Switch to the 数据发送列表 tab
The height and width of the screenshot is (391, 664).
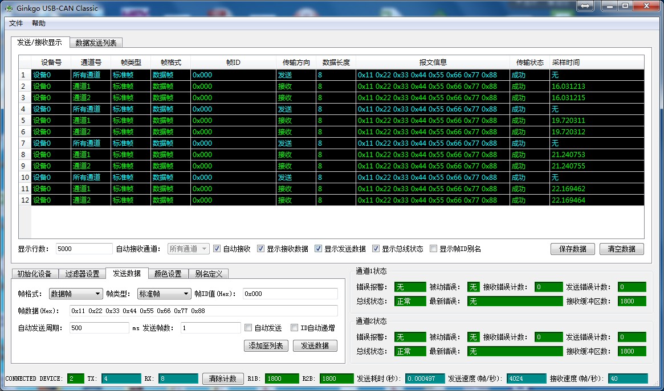96,42
